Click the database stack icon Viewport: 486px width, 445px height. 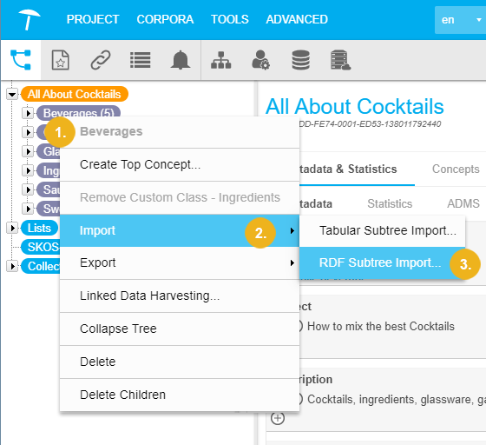tap(300, 60)
